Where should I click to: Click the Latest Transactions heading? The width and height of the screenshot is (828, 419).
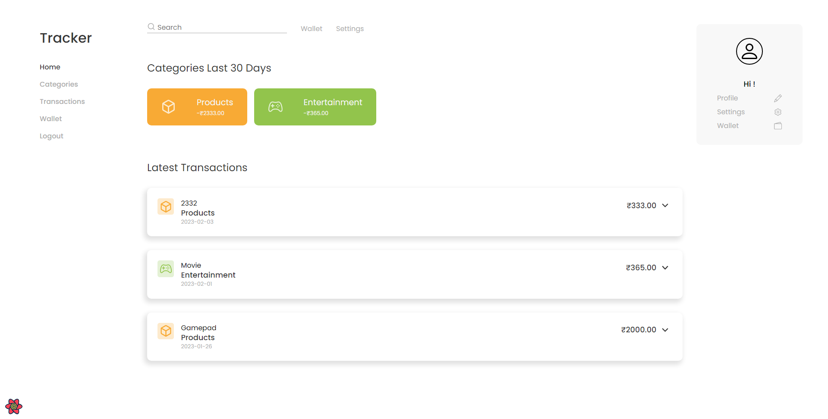(x=197, y=168)
